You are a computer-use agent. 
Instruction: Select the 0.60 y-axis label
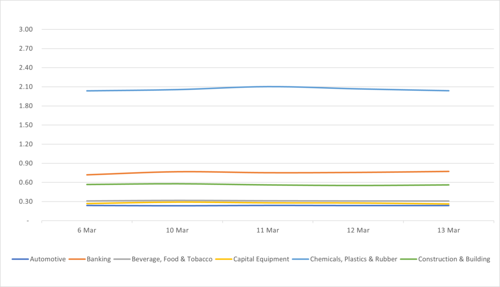(25, 183)
